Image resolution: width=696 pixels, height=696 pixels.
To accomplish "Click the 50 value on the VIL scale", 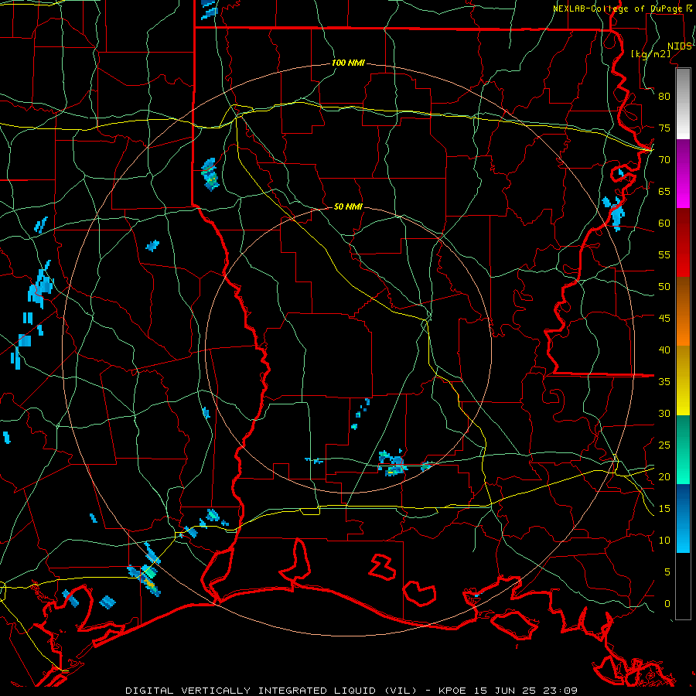I will point(664,287).
